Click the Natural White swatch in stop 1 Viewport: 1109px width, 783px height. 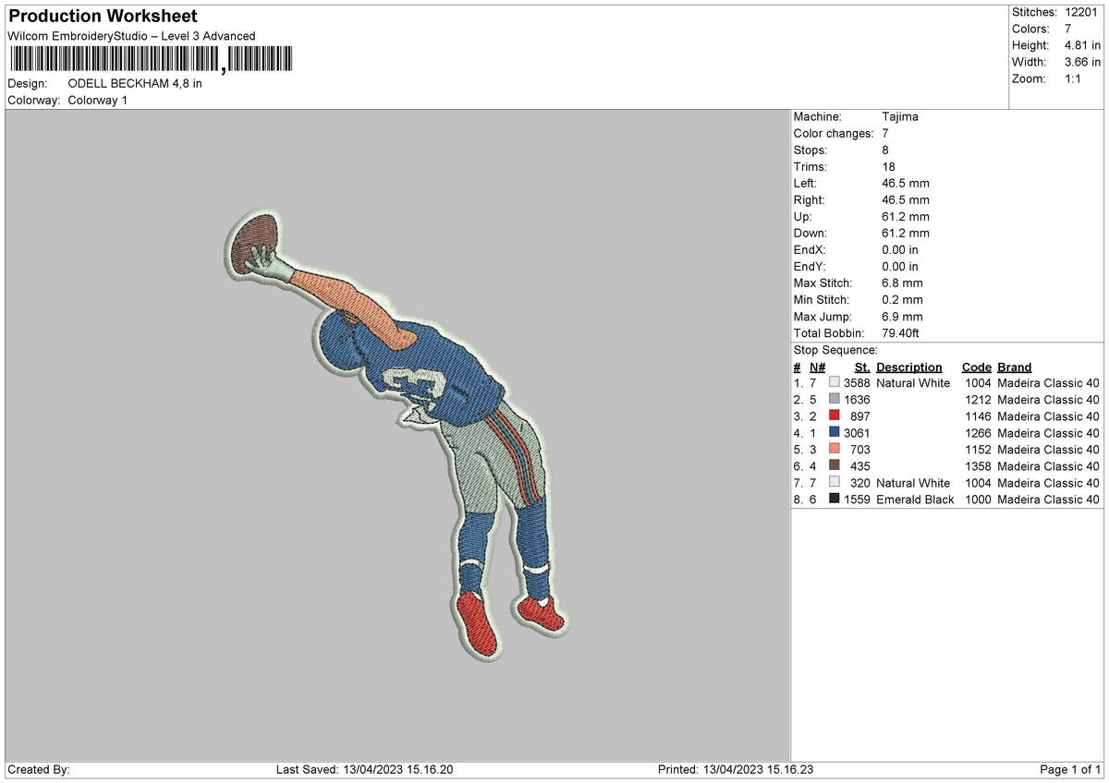(x=835, y=382)
